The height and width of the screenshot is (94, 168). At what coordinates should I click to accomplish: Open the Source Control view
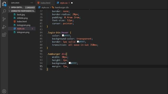pos(4,19)
